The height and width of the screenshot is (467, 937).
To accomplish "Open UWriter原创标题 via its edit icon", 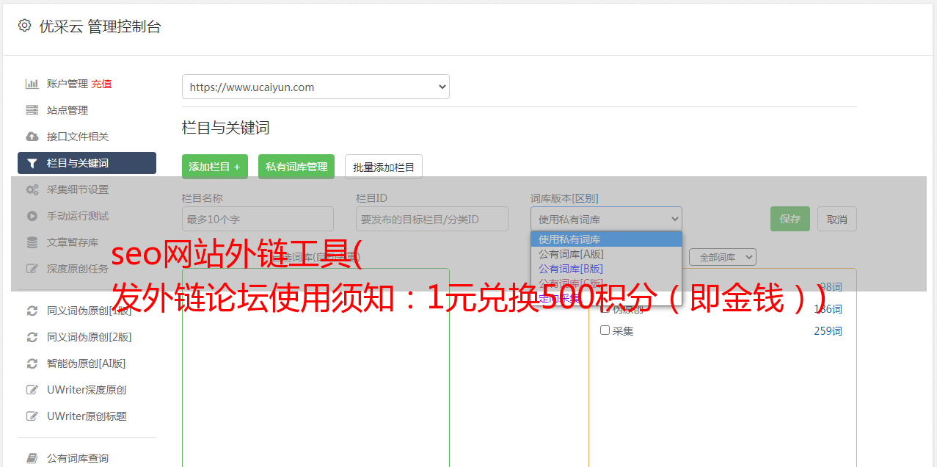I will (x=32, y=416).
